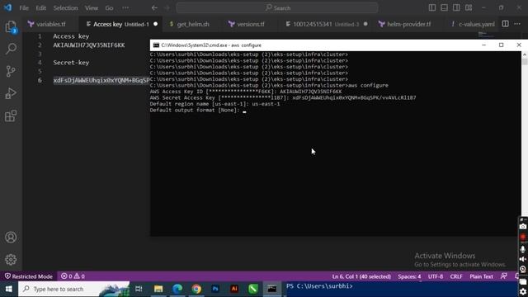Image resolution: width=528 pixels, height=297 pixels.
Task: Click the VS Code logo icon
Action: (7, 7)
